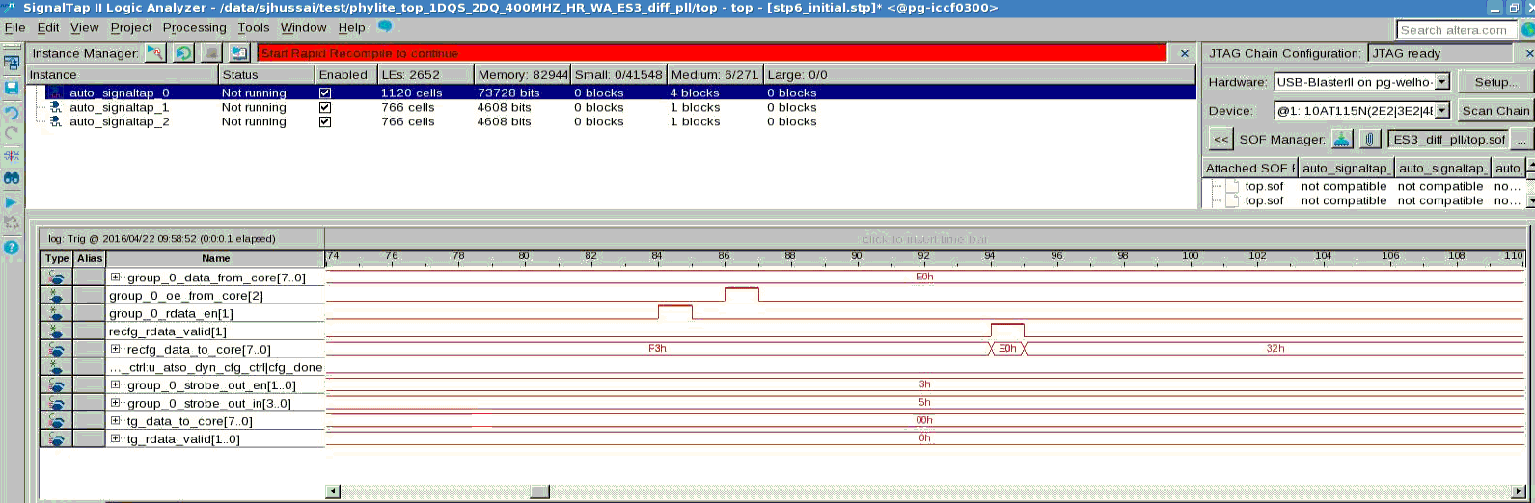Open the Tools menu
The width and height of the screenshot is (1535, 503).
(254, 27)
